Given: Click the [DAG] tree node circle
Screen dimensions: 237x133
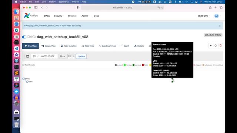Looking at the screenshot, I should [x=23, y=79].
